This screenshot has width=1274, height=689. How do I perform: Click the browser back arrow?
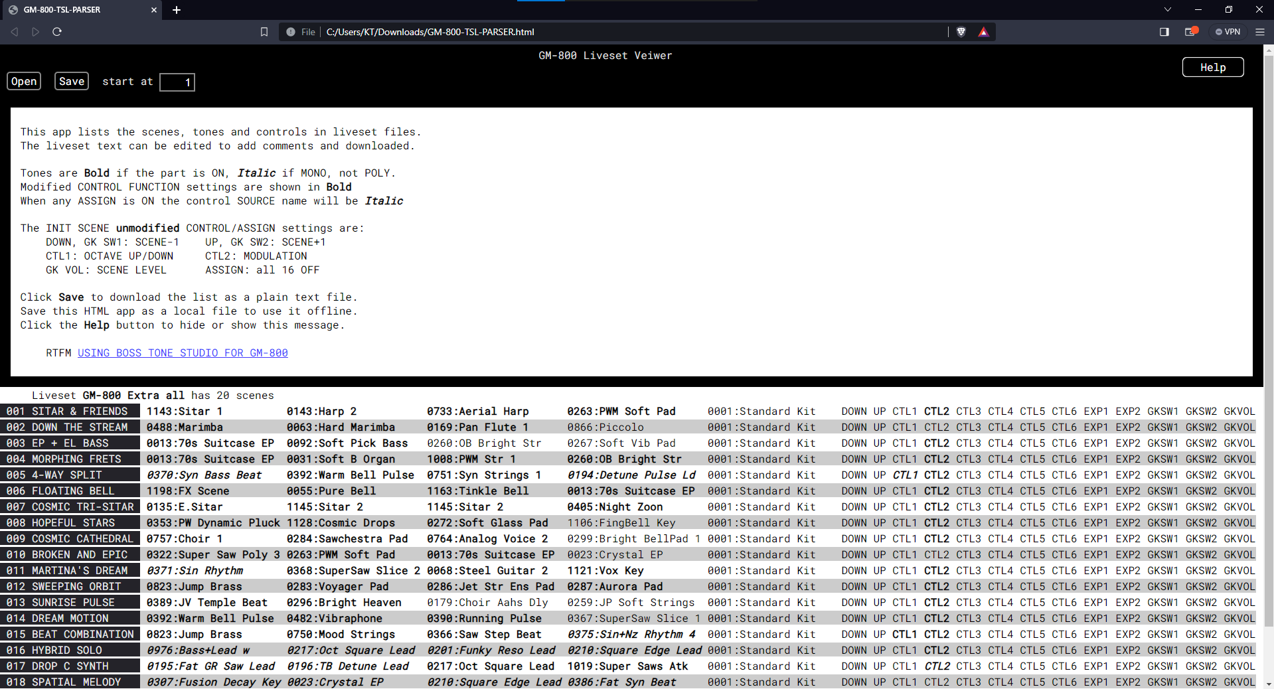tap(15, 32)
